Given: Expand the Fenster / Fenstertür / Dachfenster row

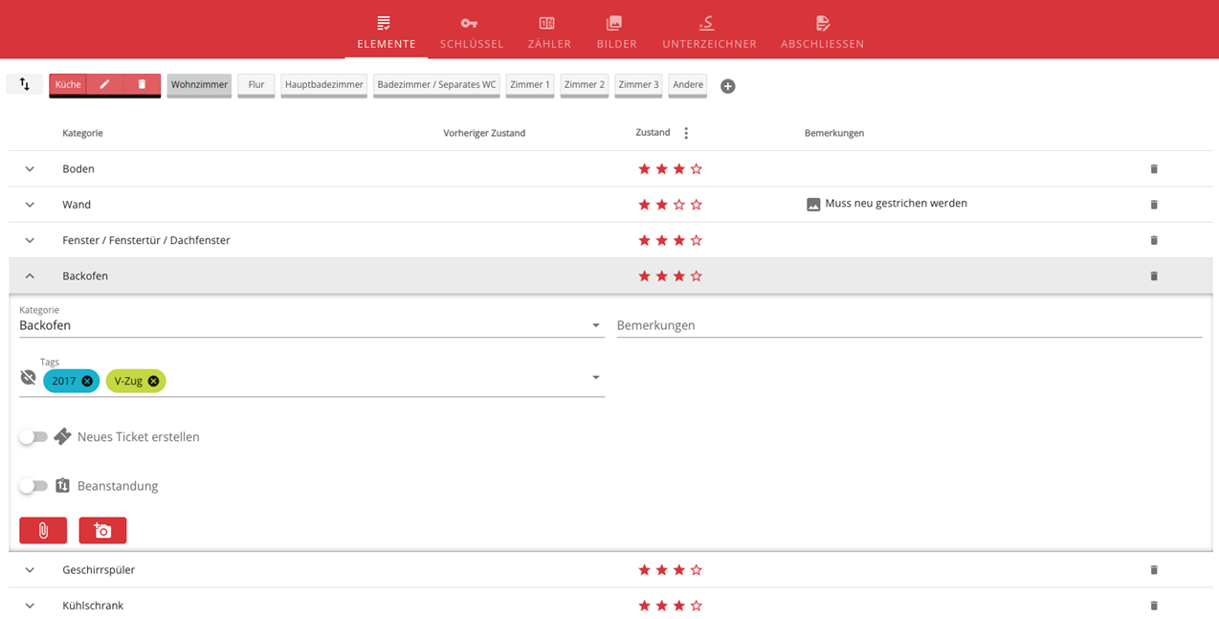Looking at the screenshot, I should 30,240.
